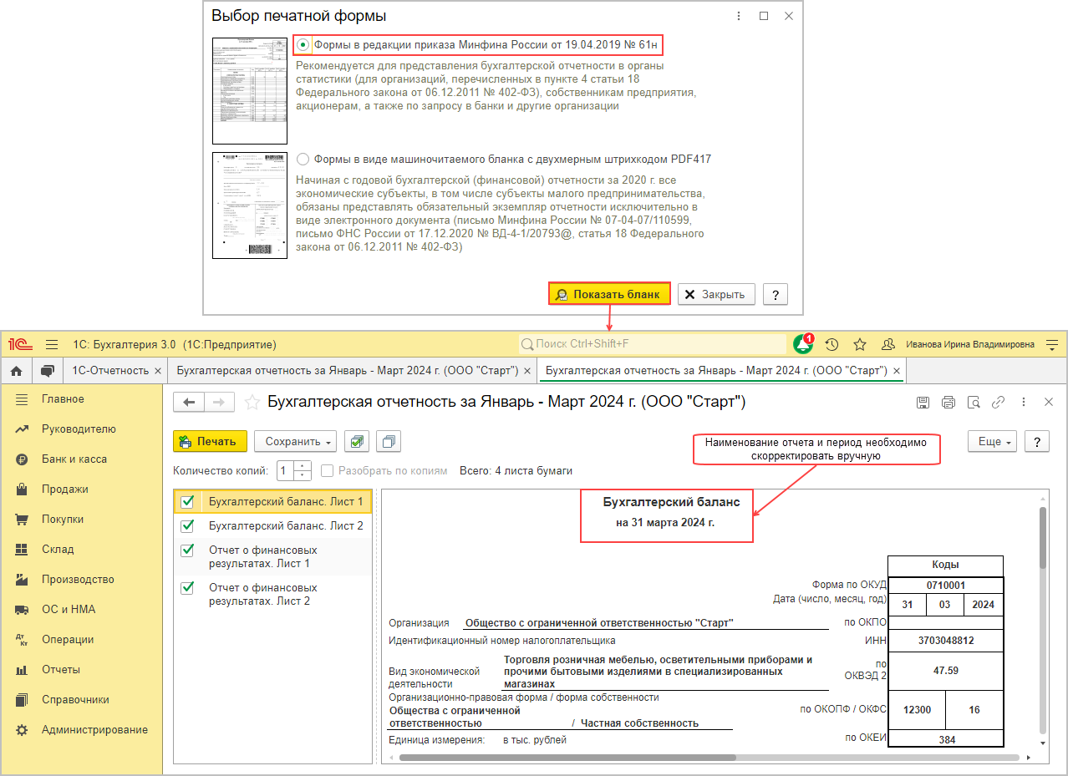Navigate forward with the right arrow button

(x=219, y=403)
